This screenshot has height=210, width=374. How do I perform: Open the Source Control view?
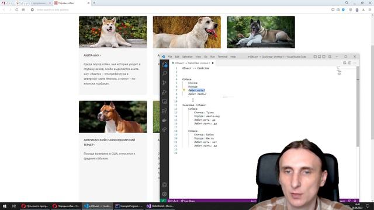pyautogui.click(x=164, y=83)
